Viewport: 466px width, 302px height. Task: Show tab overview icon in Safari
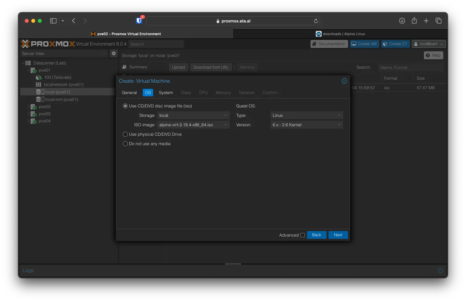pos(438,21)
